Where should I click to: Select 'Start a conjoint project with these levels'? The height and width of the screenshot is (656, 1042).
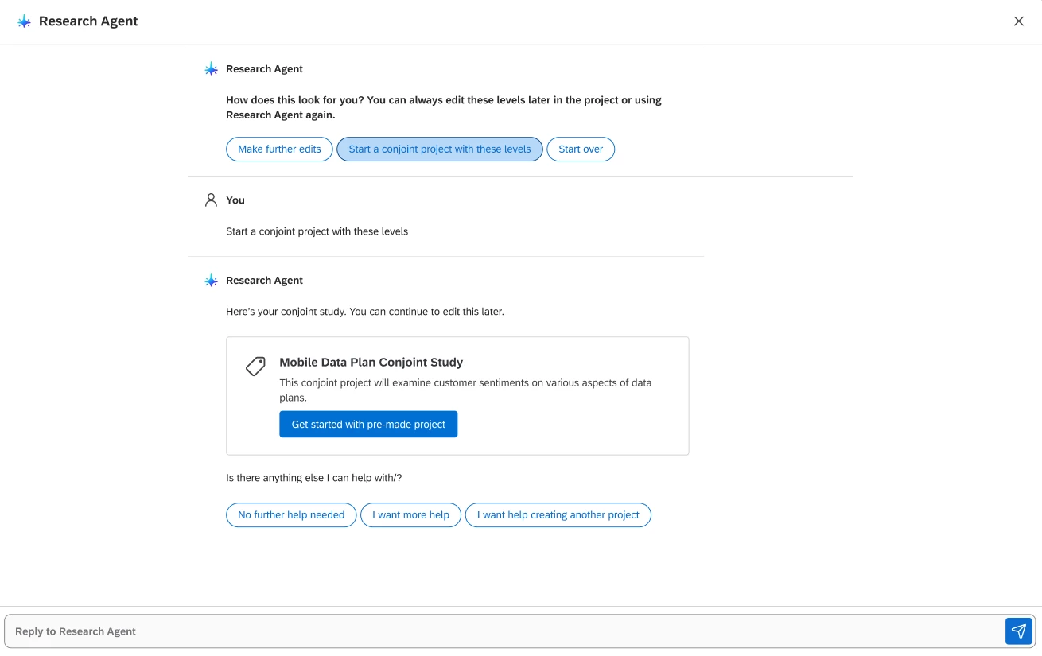pyautogui.click(x=440, y=149)
